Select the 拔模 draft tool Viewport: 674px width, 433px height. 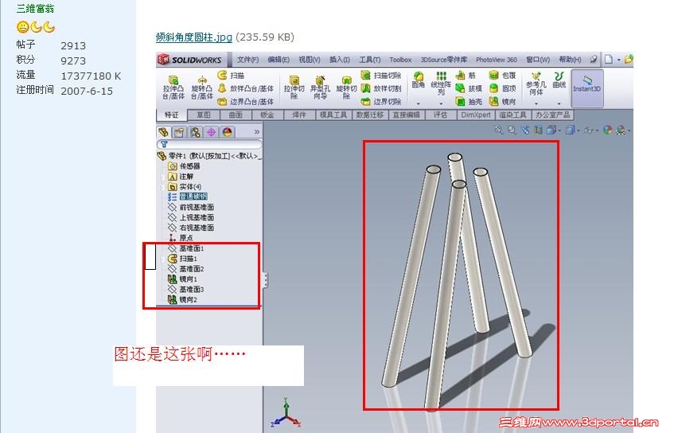click(469, 88)
